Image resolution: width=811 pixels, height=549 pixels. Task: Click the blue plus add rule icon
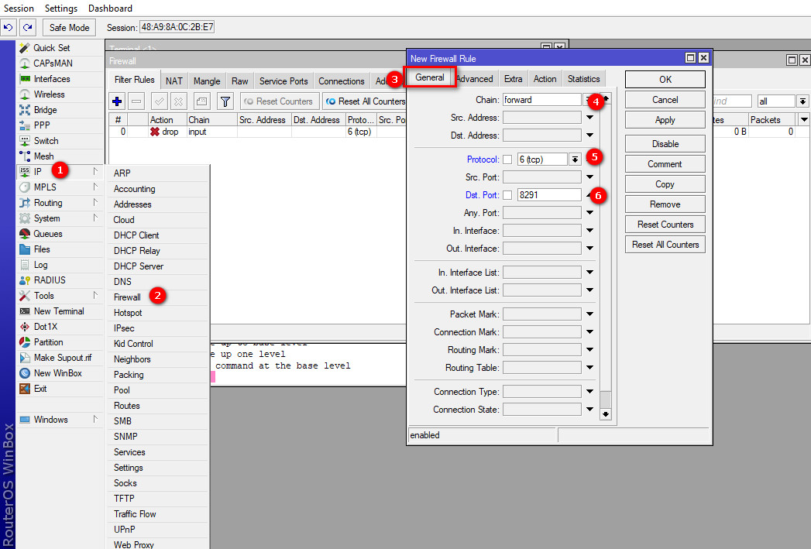pyautogui.click(x=117, y=101)
